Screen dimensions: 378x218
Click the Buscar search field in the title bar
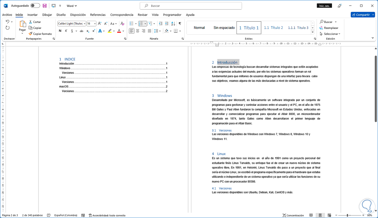(x=191, y=6)
